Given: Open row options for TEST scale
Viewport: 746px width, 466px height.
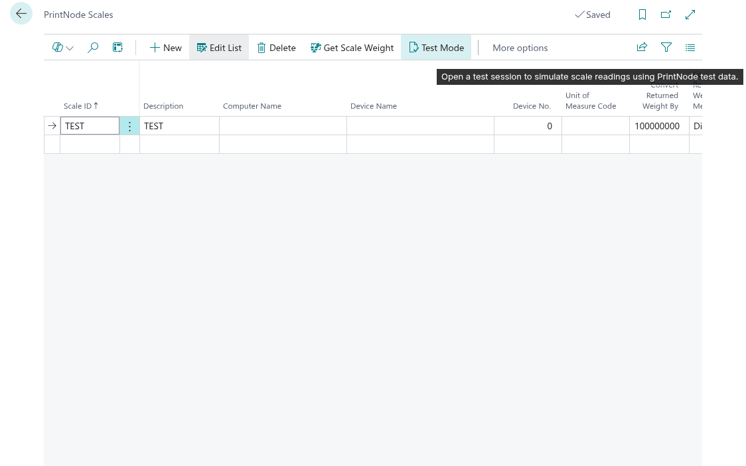Looking at the screenshot, I should [x=129, y=126].
